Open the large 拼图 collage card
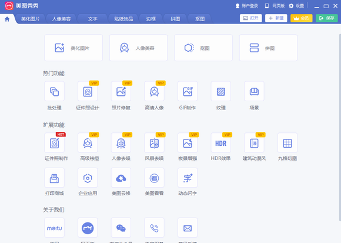 click(268, 48)
